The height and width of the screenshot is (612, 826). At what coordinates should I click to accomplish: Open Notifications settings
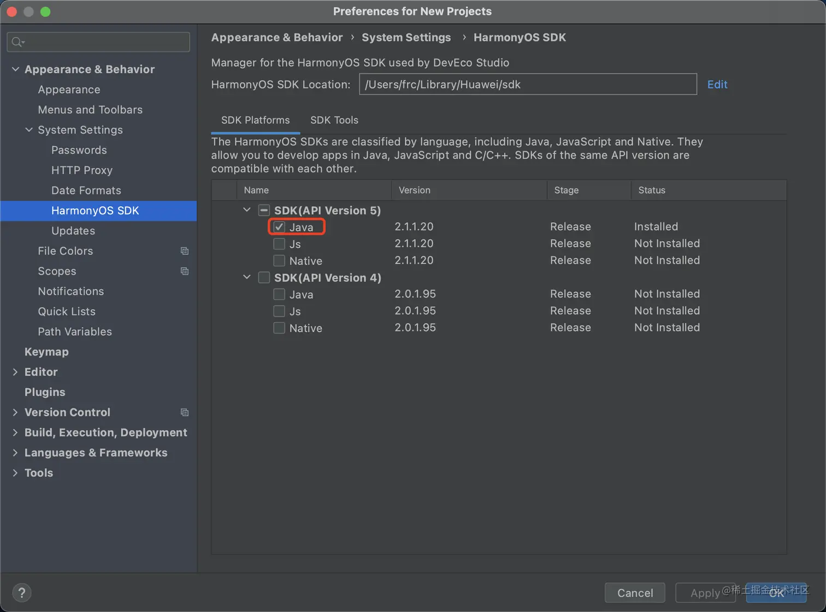point(71,292)
